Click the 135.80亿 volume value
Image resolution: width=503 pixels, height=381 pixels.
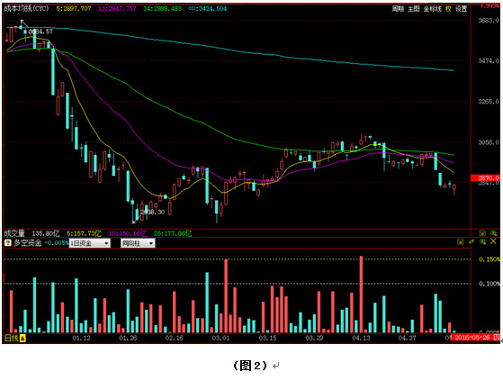(46, 233)
